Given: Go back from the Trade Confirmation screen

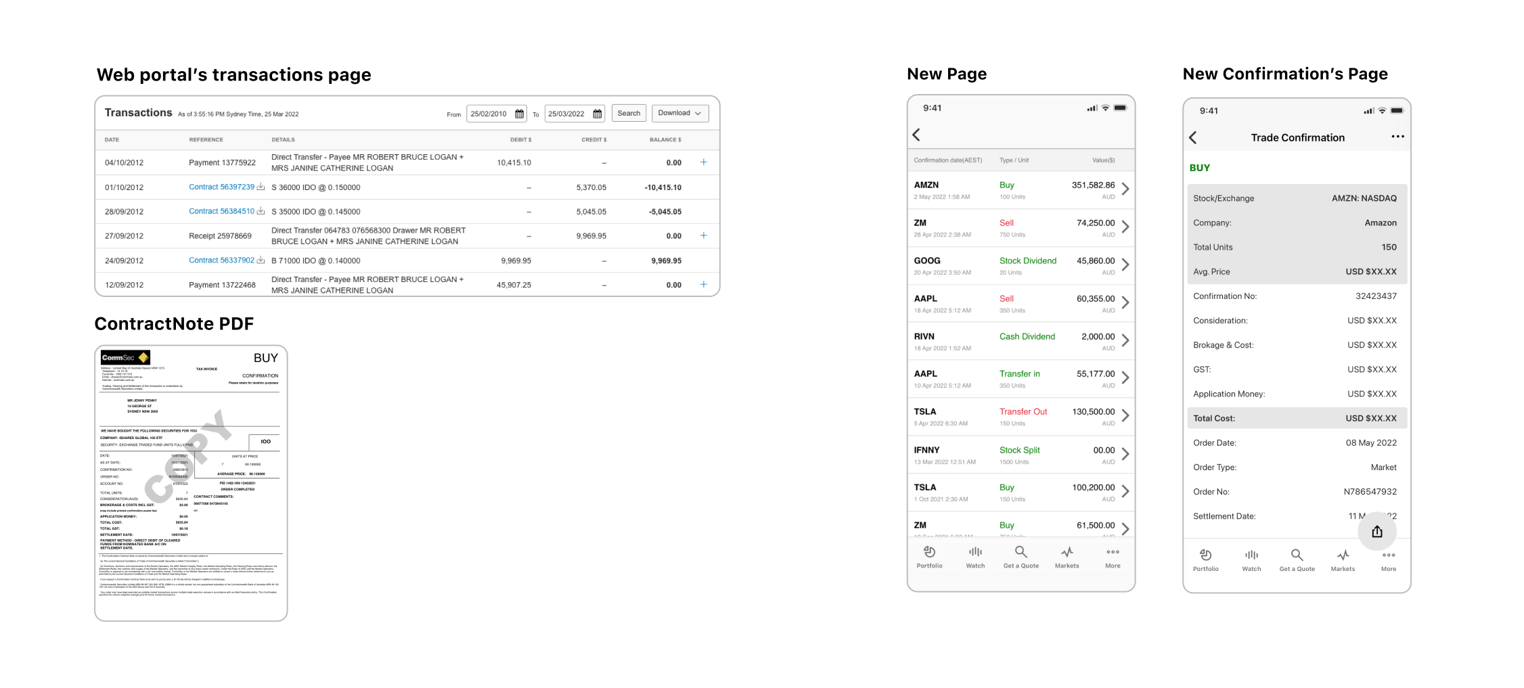Looking at the screenshot, I should click(x=1193, y=138).
